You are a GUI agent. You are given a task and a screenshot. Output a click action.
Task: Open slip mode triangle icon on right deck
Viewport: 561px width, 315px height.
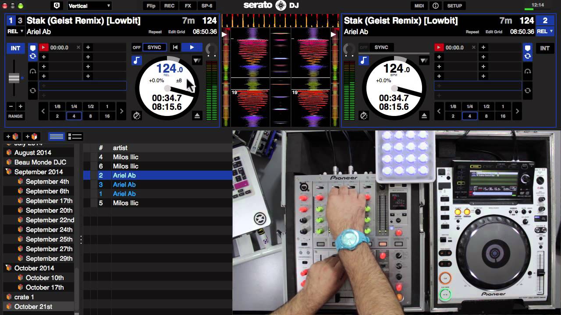pos(424,60)
